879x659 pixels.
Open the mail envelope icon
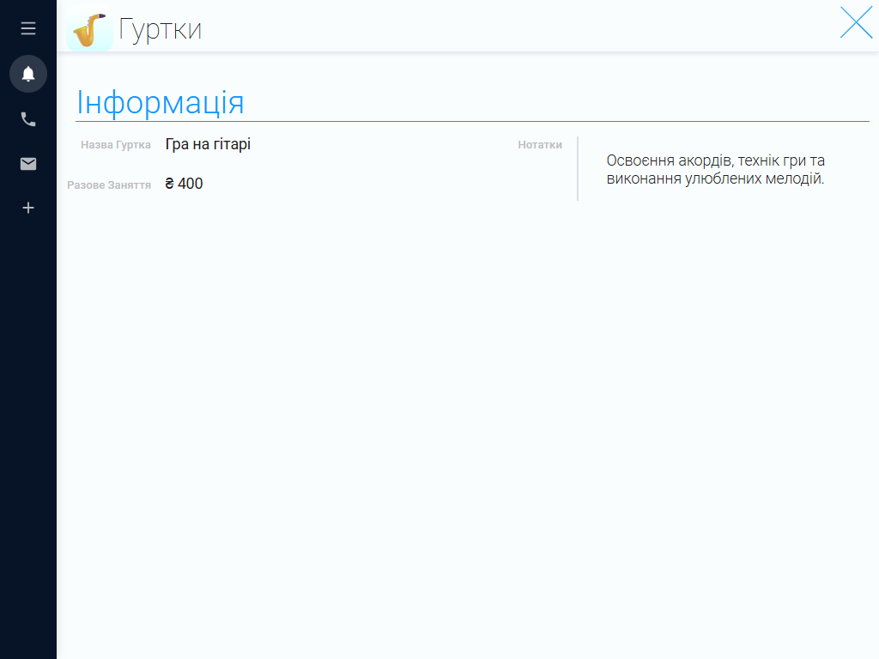click(28, 164)
